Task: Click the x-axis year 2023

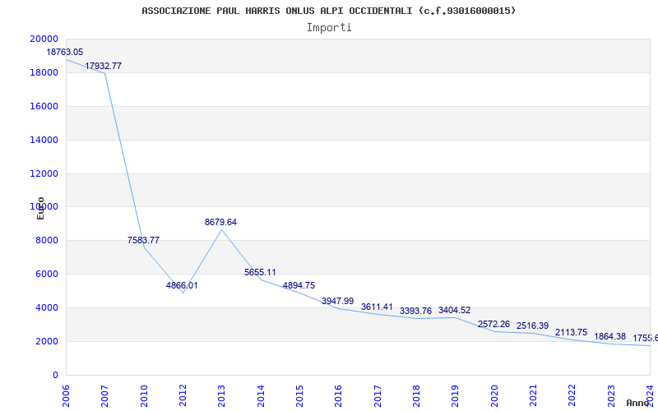Action: click(x=611, y=396)
